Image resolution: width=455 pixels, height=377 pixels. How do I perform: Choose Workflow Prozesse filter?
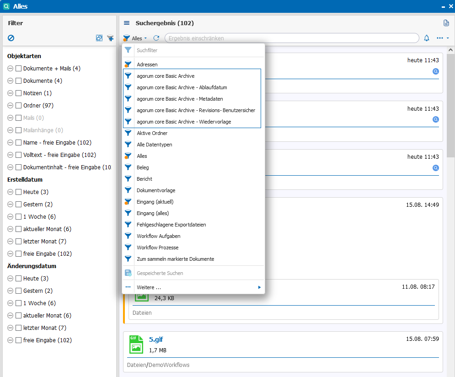click(x=193, y=248)
